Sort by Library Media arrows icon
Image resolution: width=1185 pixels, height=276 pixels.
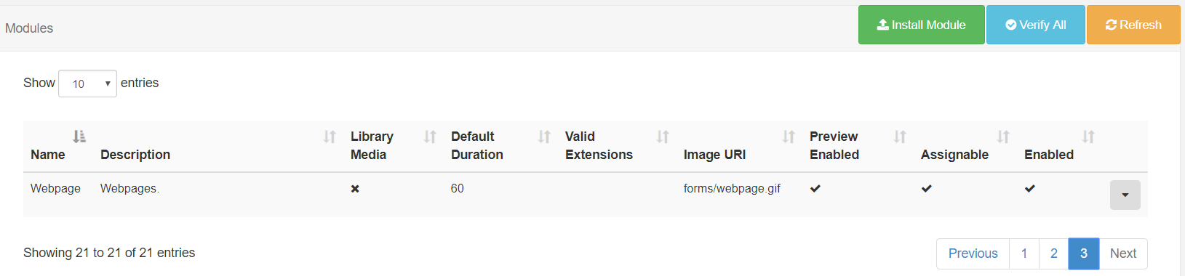[x=430, y=137]
